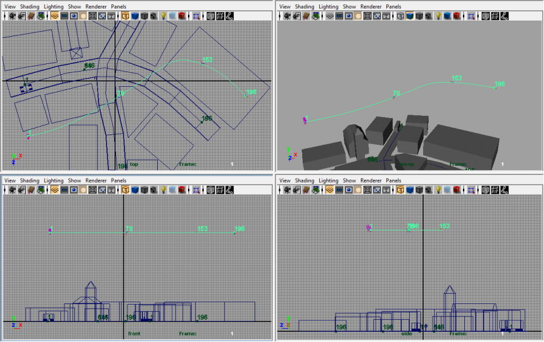Open Shading menu in persp panel
The image size is (544, 342).
304,7
